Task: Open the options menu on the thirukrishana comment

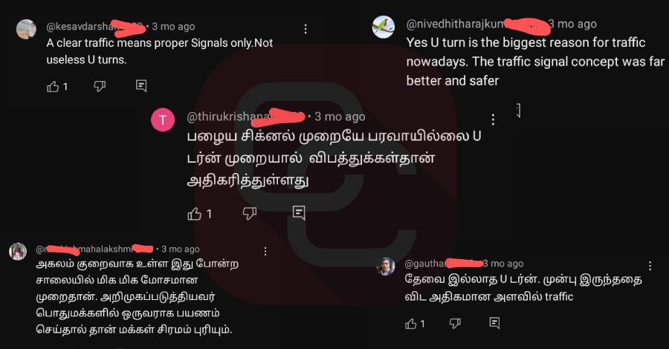Action: (x=493, y=120)
